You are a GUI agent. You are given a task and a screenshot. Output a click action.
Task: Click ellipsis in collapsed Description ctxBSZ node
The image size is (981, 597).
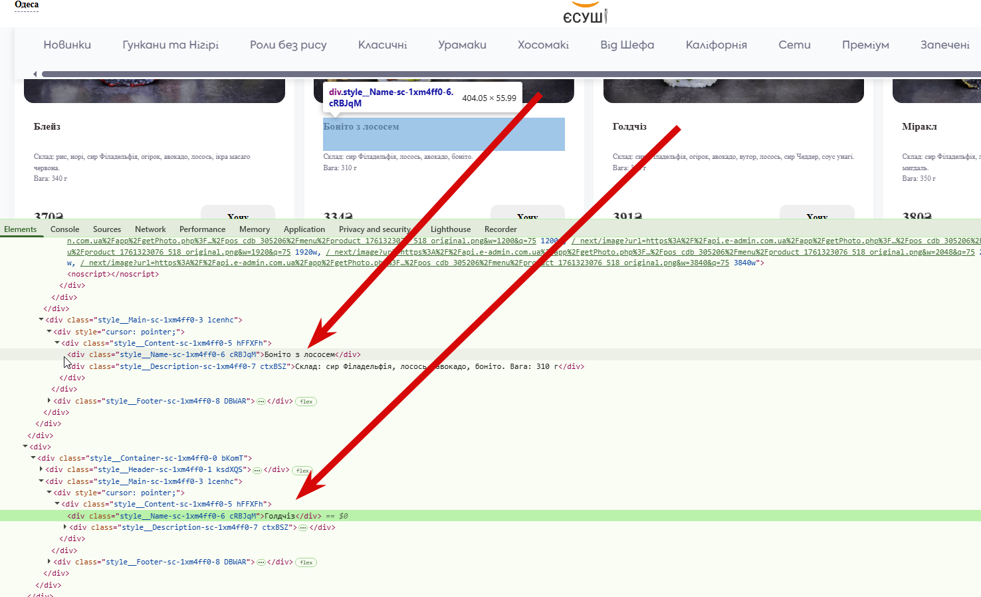point(303,528)
